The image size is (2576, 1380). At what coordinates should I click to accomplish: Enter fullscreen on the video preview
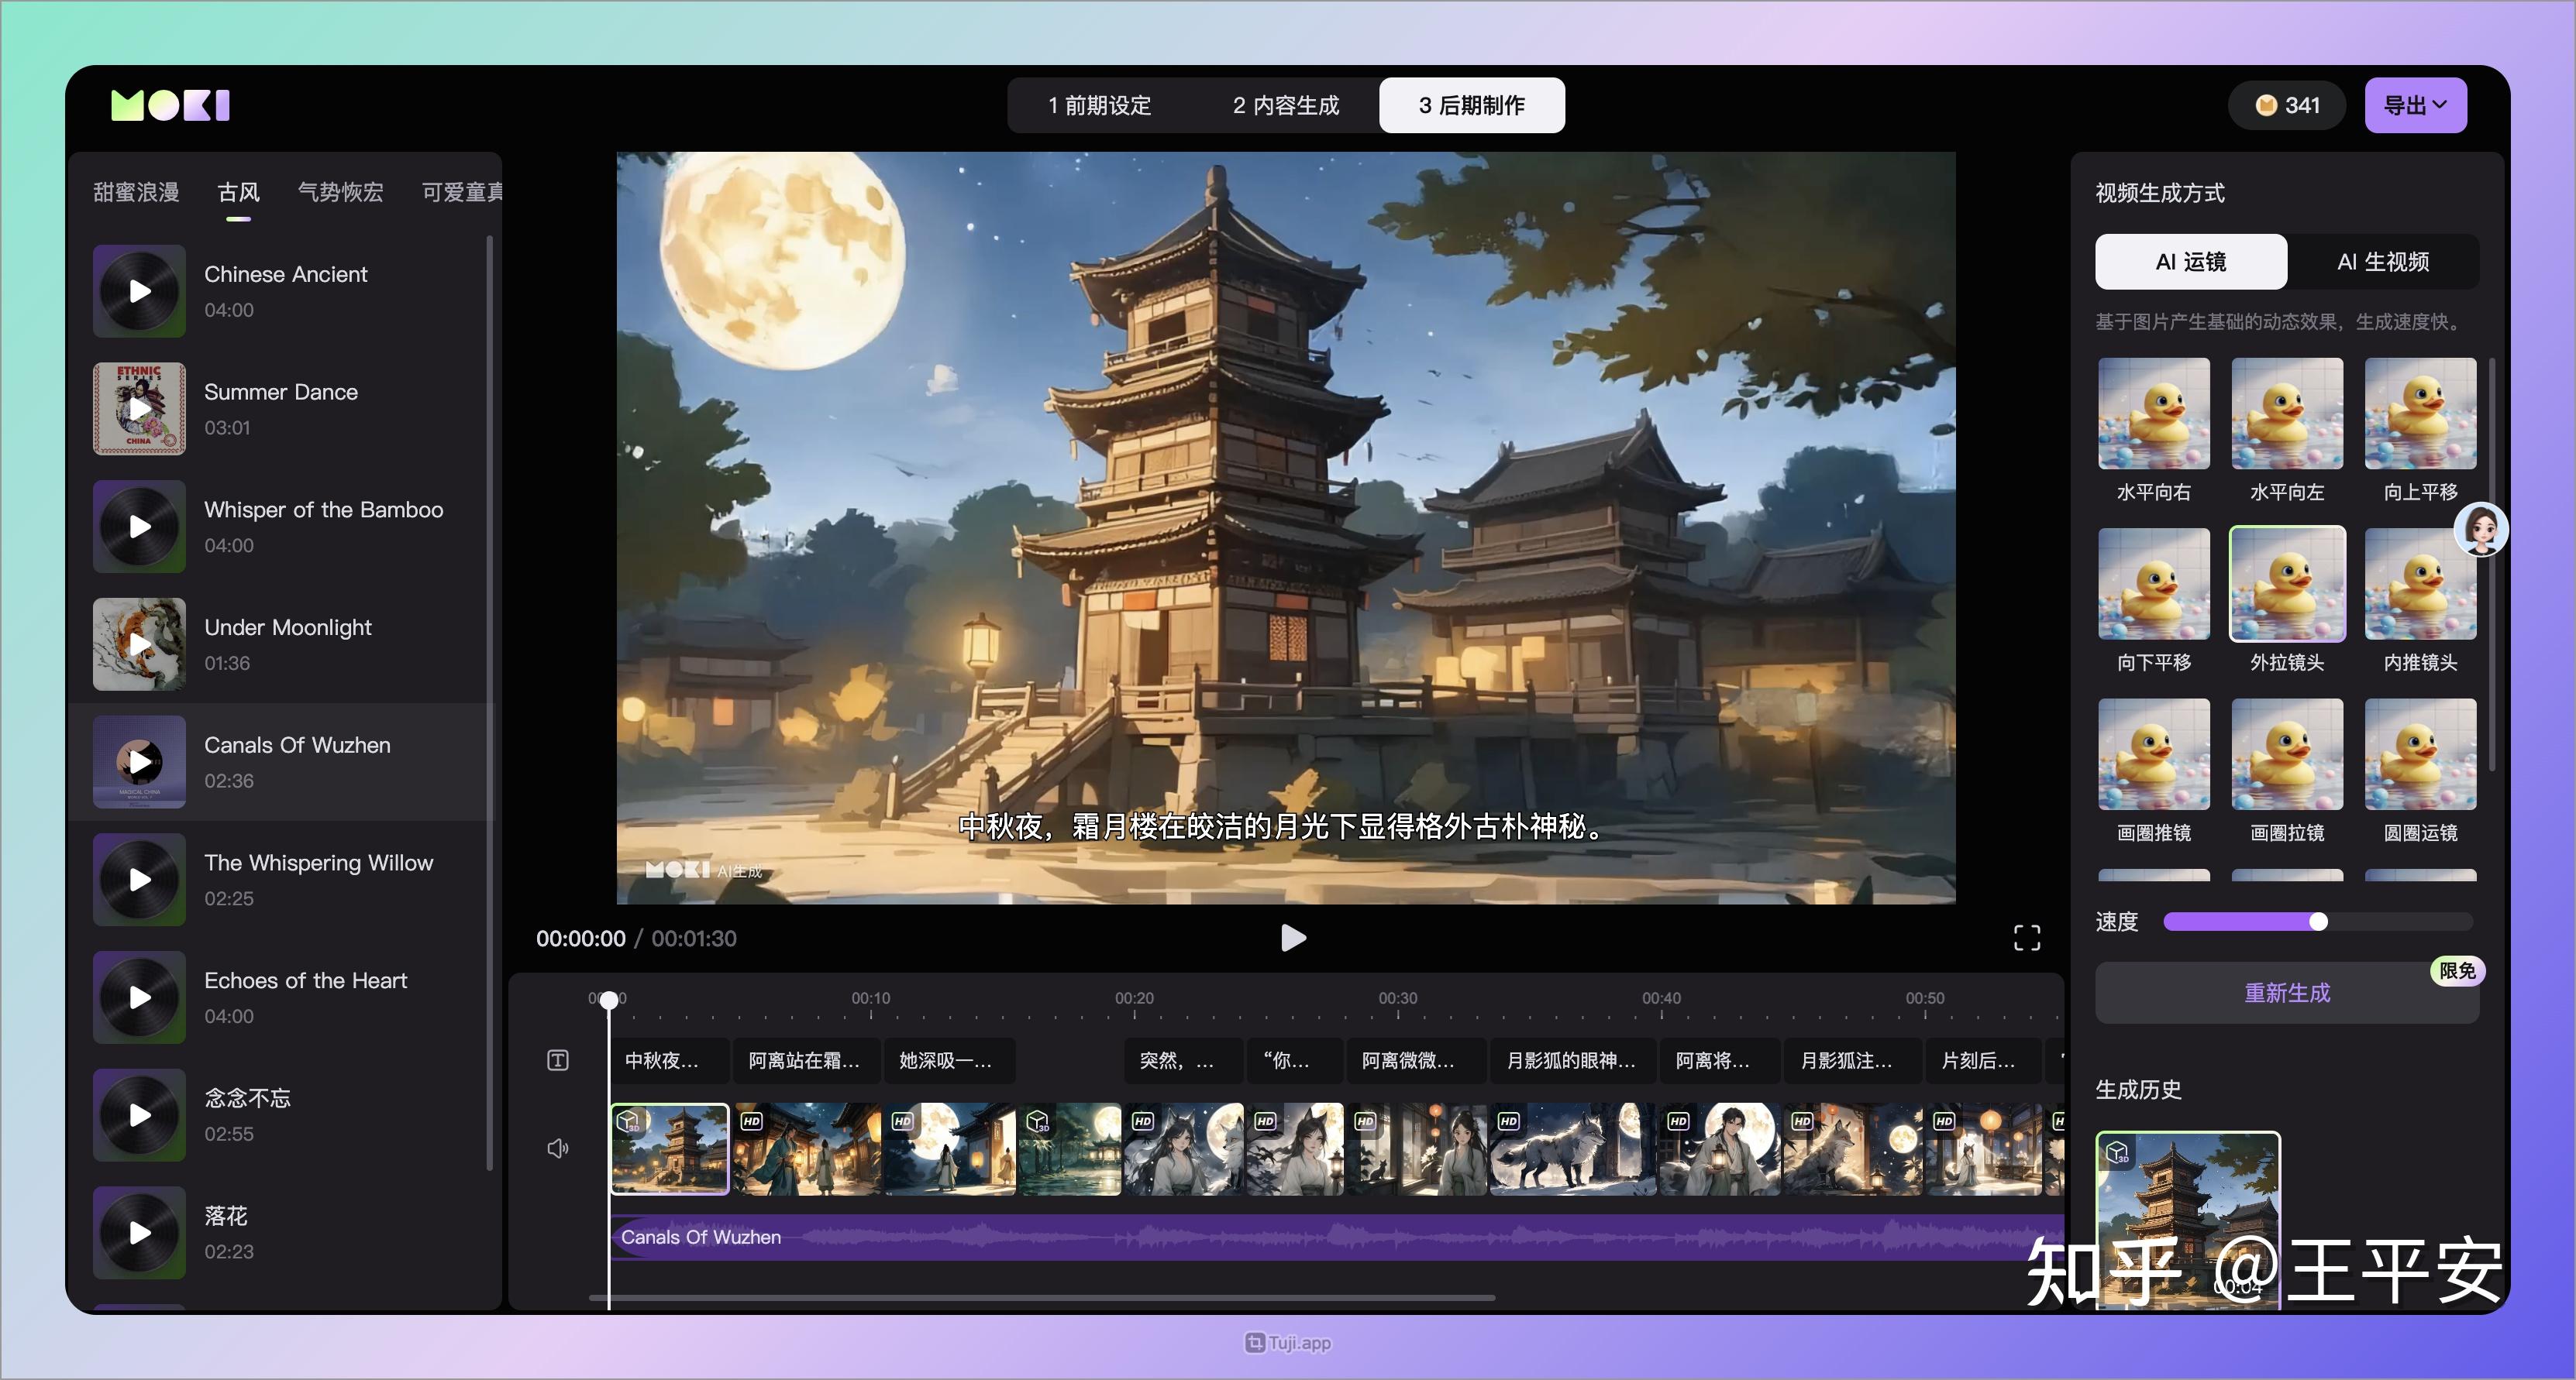[2027, 937]
